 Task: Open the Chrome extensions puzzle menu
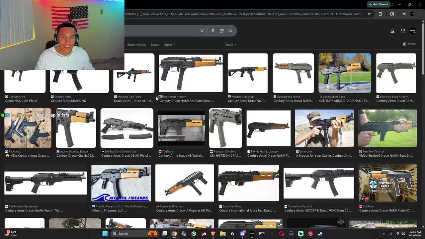pyautogui.click(x=381, y=14)
